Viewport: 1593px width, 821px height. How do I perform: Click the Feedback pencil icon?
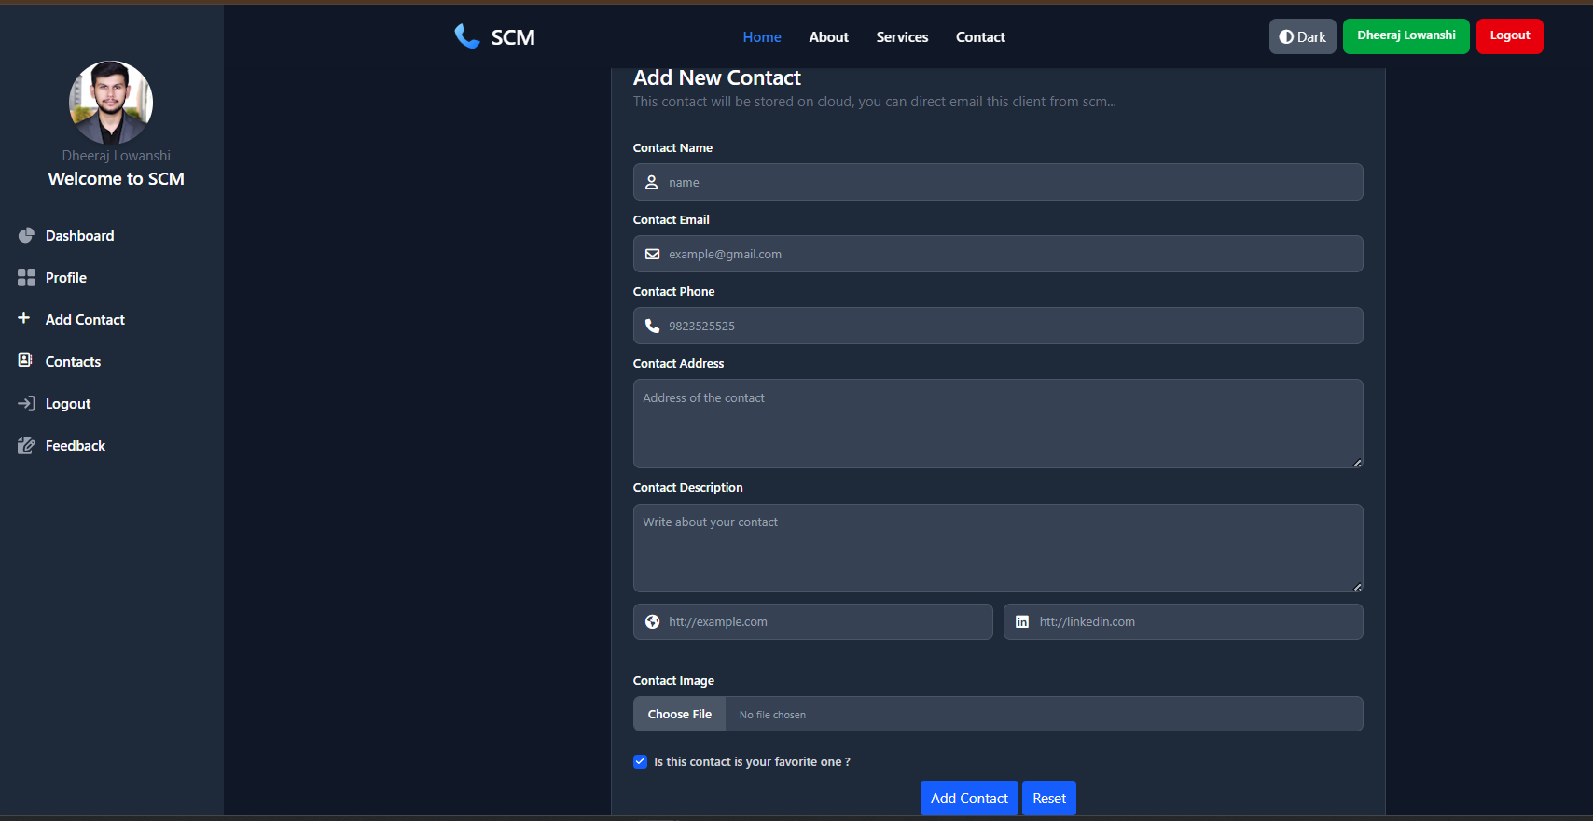coord(26,445)
